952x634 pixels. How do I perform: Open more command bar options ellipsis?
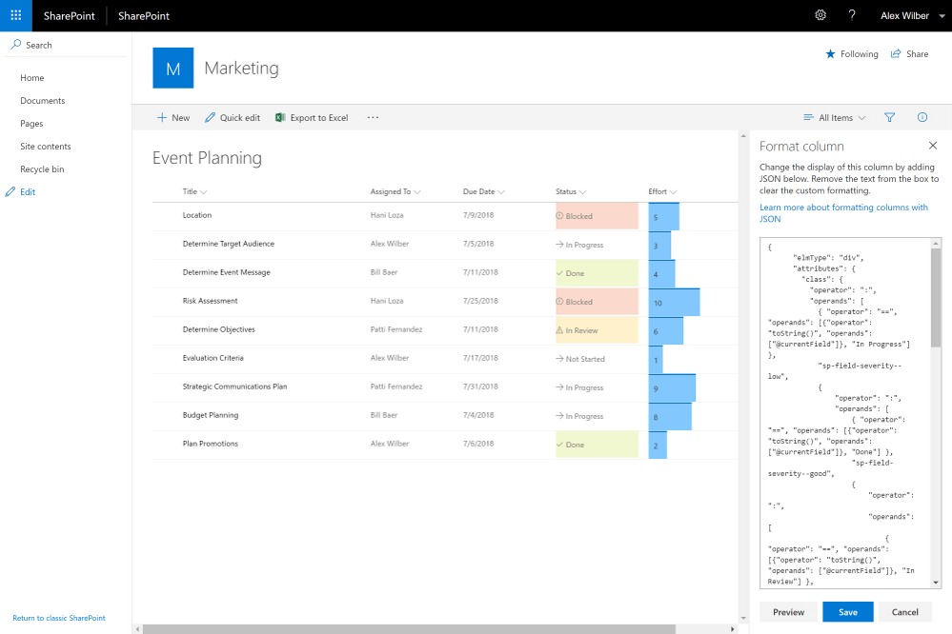[x=372, y=117]
